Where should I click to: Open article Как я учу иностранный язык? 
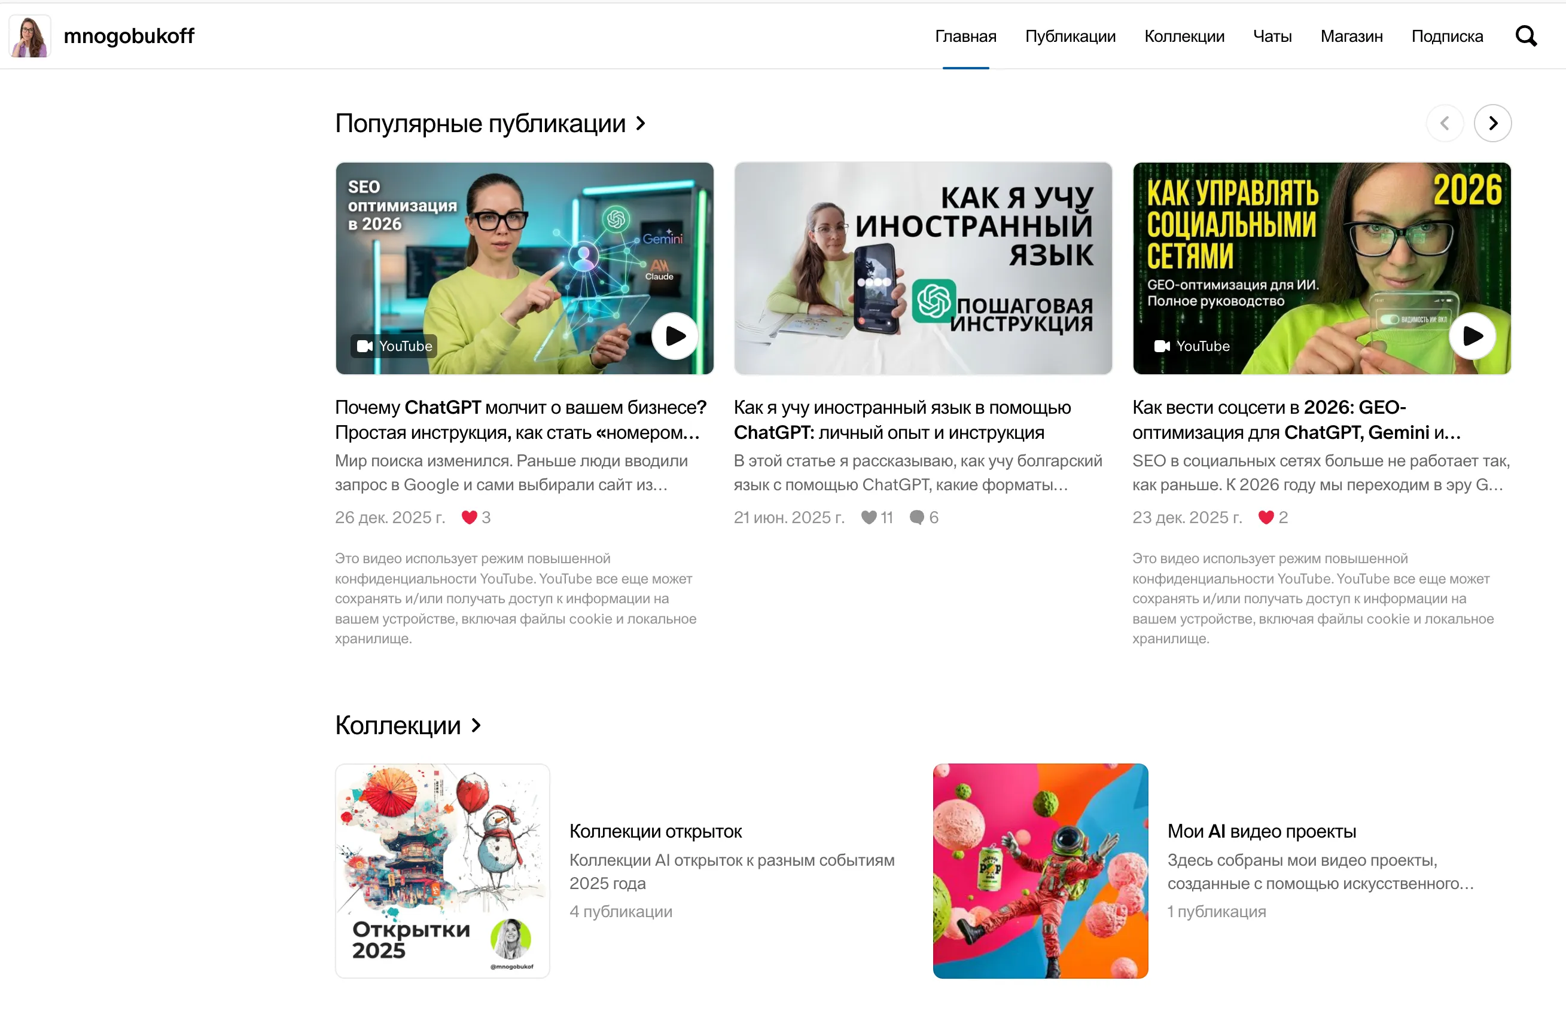coord(902,420)
